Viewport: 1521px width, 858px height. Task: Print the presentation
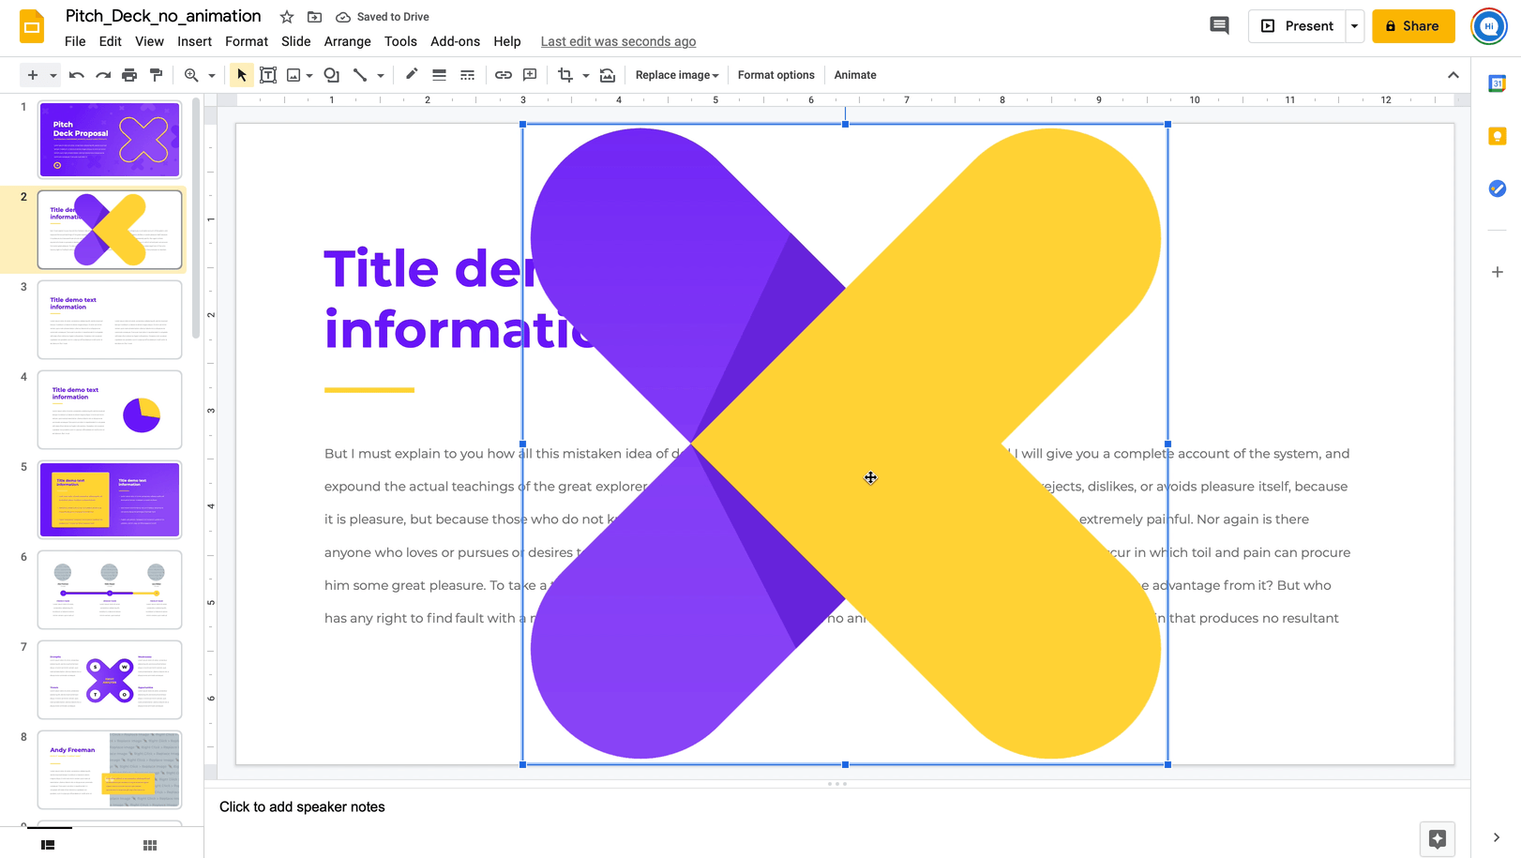pos(129,75)
